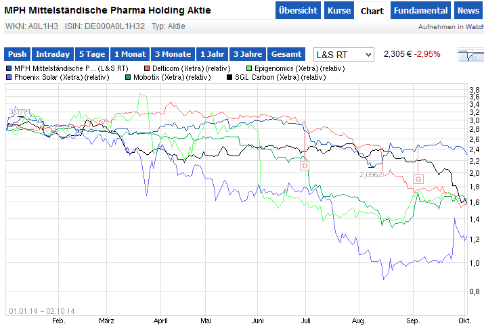Show the 5 Tage chart range

91,54
